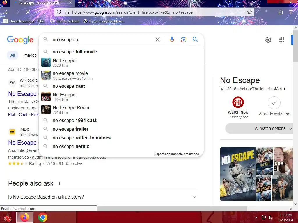Select 'no escape movie' 2015 film suggestion
298x223 pixels.
click(x=121, y=75)
